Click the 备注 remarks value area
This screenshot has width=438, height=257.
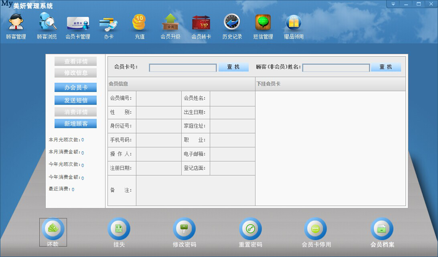[x=196, y=190]
